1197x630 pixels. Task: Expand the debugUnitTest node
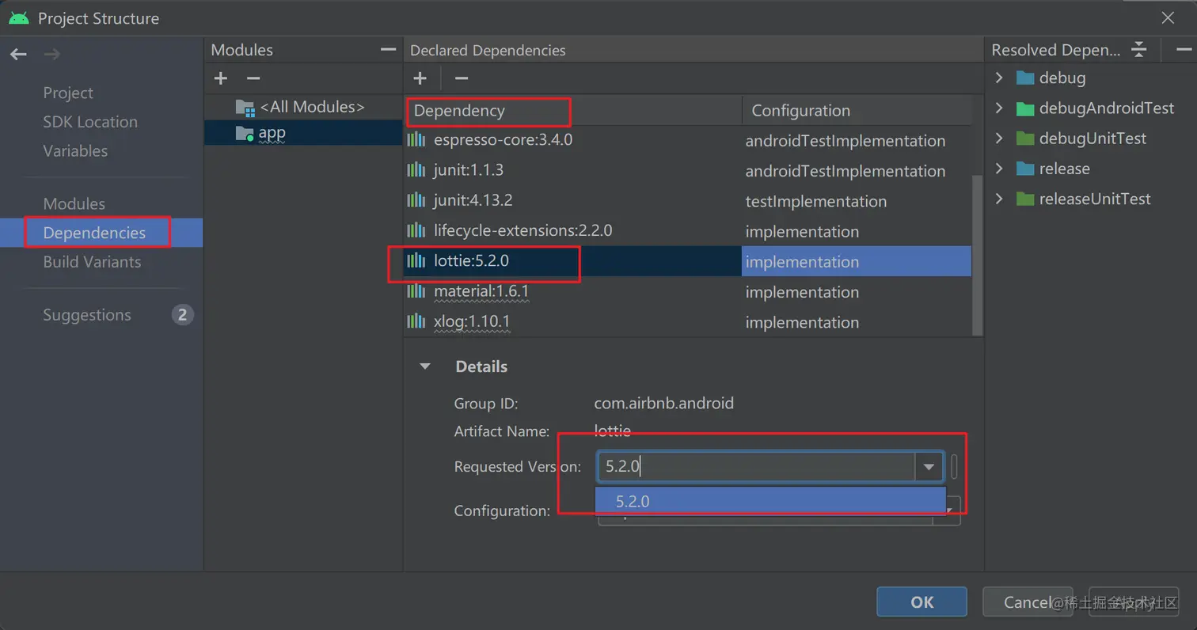[999, 139]
